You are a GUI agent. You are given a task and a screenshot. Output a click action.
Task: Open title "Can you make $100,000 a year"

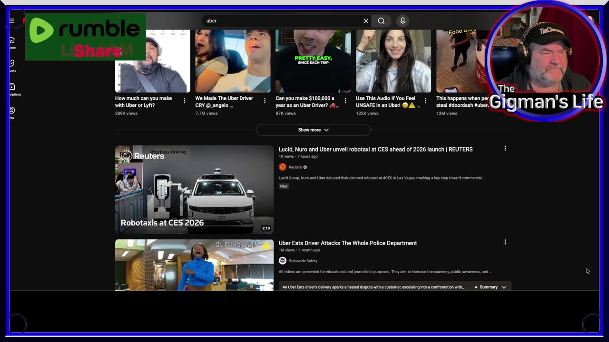pos(307,102)
